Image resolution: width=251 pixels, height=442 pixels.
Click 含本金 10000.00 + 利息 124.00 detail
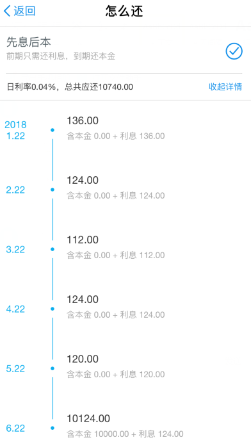point(125,434)
